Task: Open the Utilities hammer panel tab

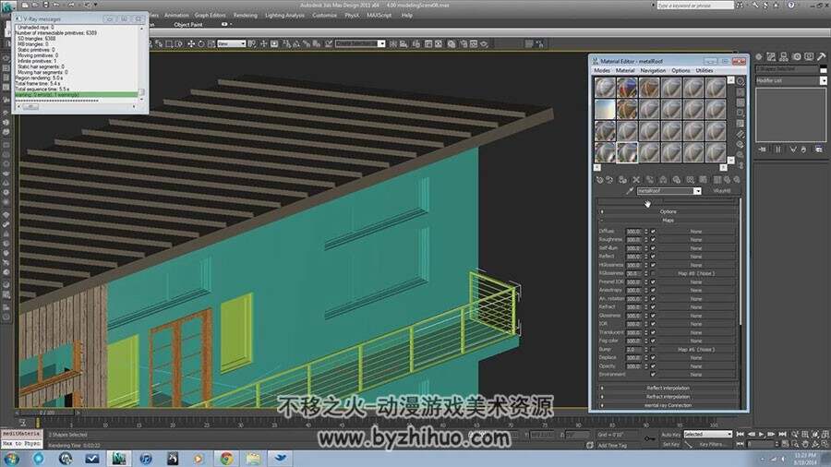Action: 821,56
